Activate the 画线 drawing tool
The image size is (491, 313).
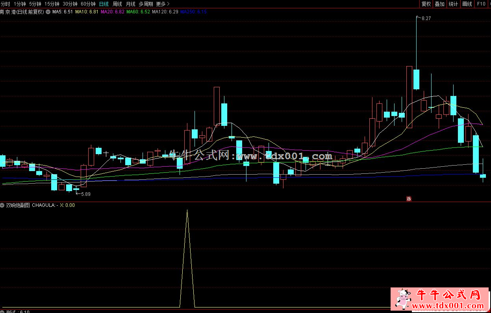[x=467, y=4]
